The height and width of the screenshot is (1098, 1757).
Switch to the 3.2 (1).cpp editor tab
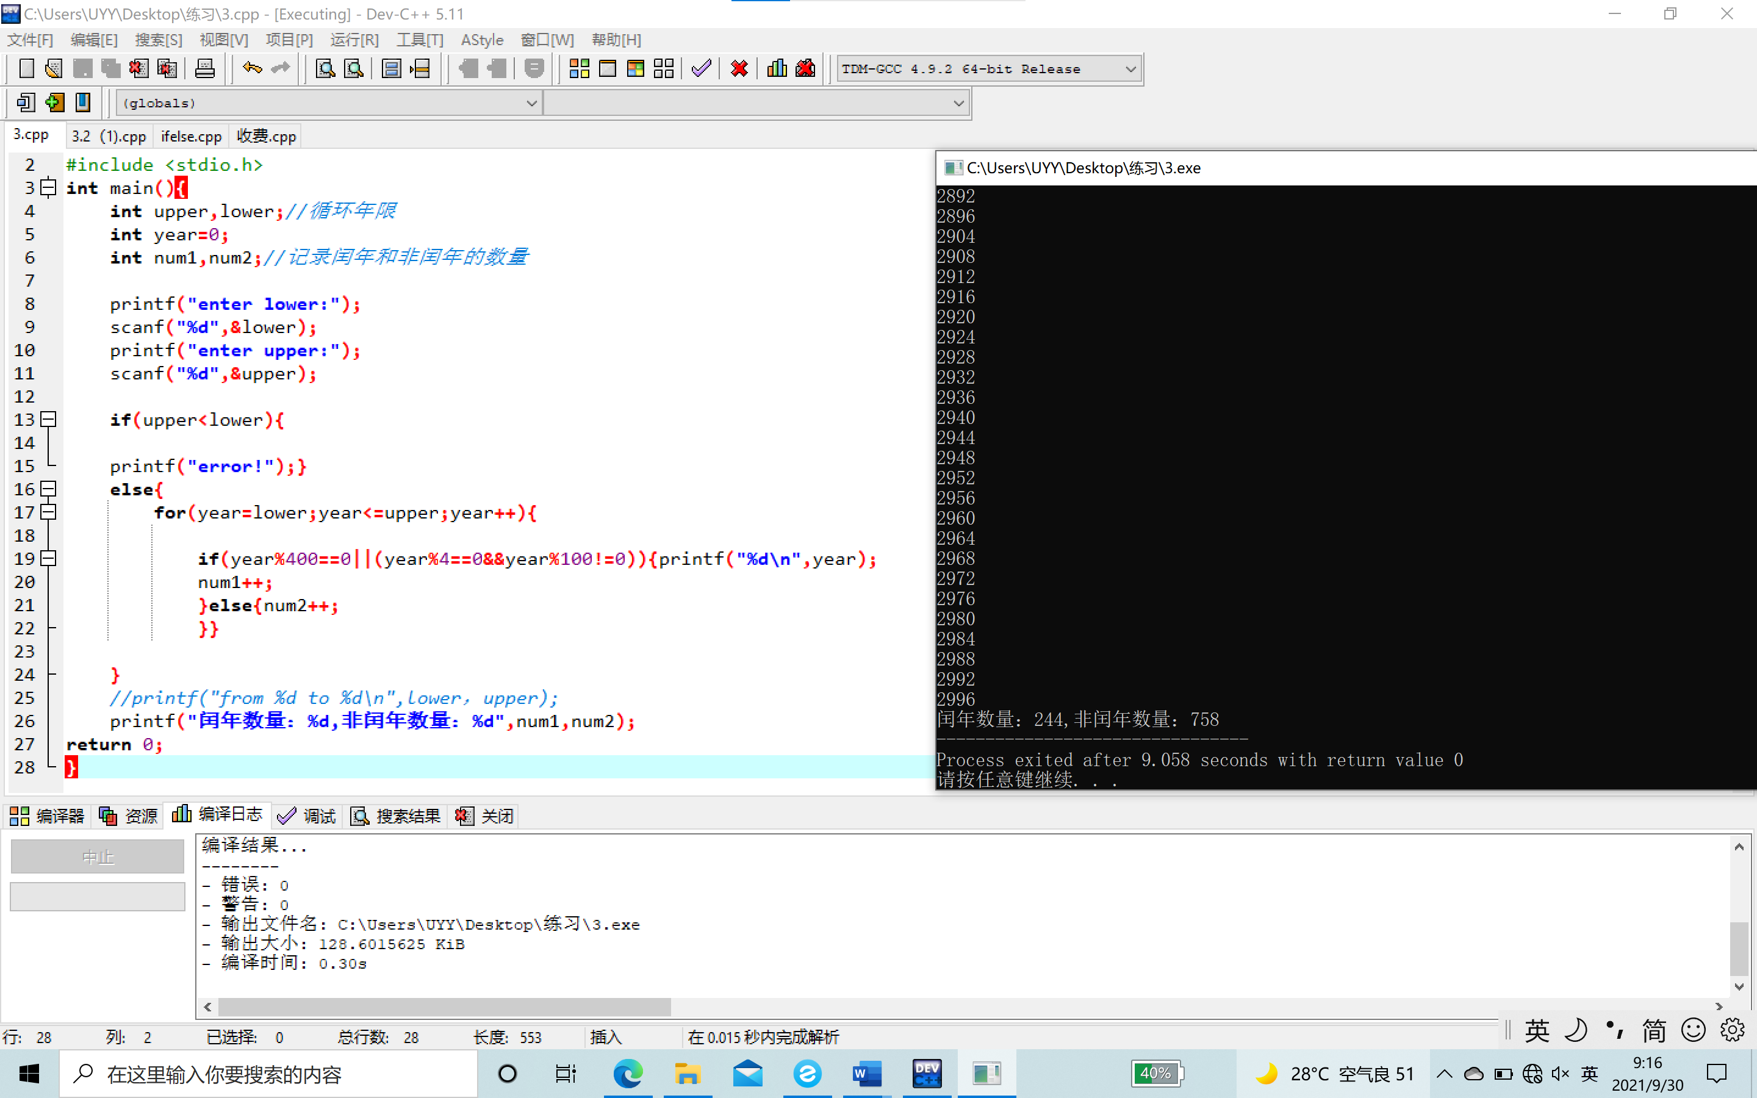click(109, 136)
